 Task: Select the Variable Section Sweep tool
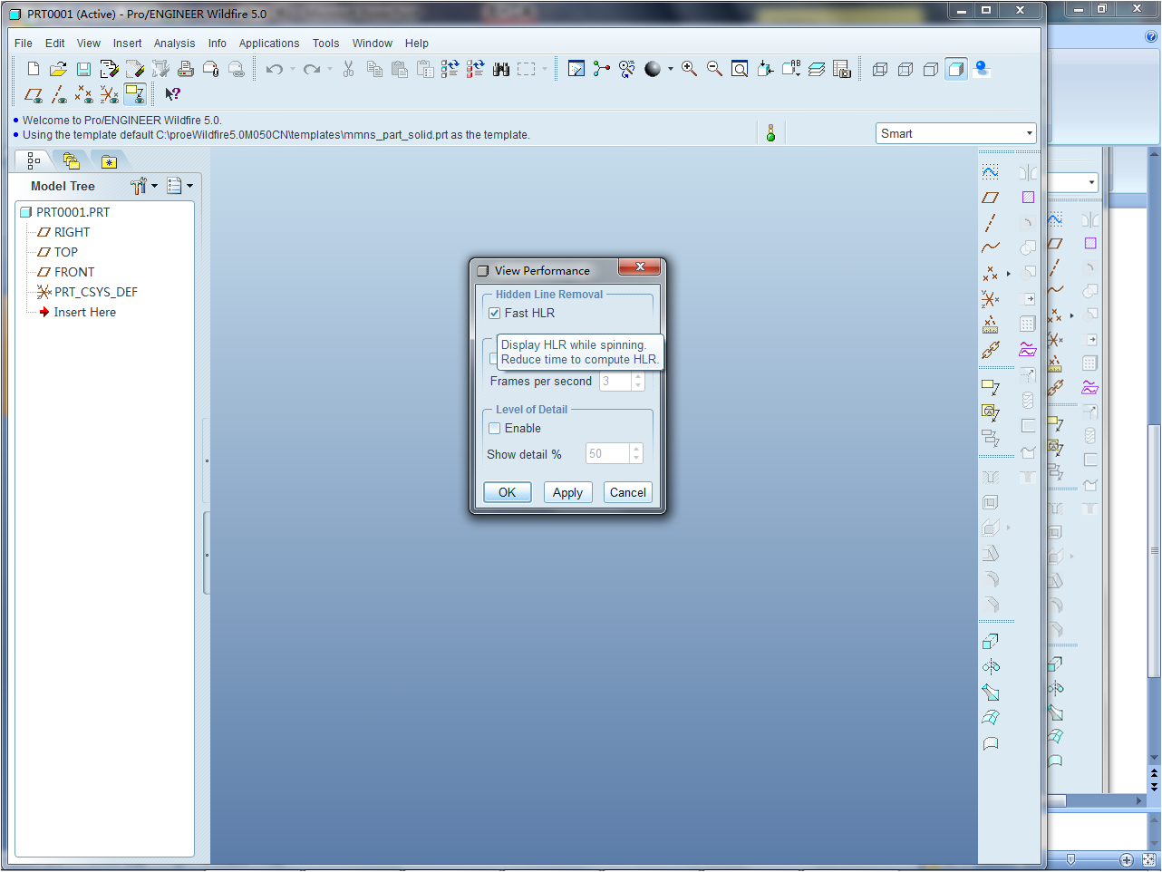point(990,693)
